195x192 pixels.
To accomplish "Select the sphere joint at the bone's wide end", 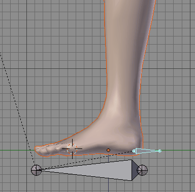I will [x=142, y=170].
